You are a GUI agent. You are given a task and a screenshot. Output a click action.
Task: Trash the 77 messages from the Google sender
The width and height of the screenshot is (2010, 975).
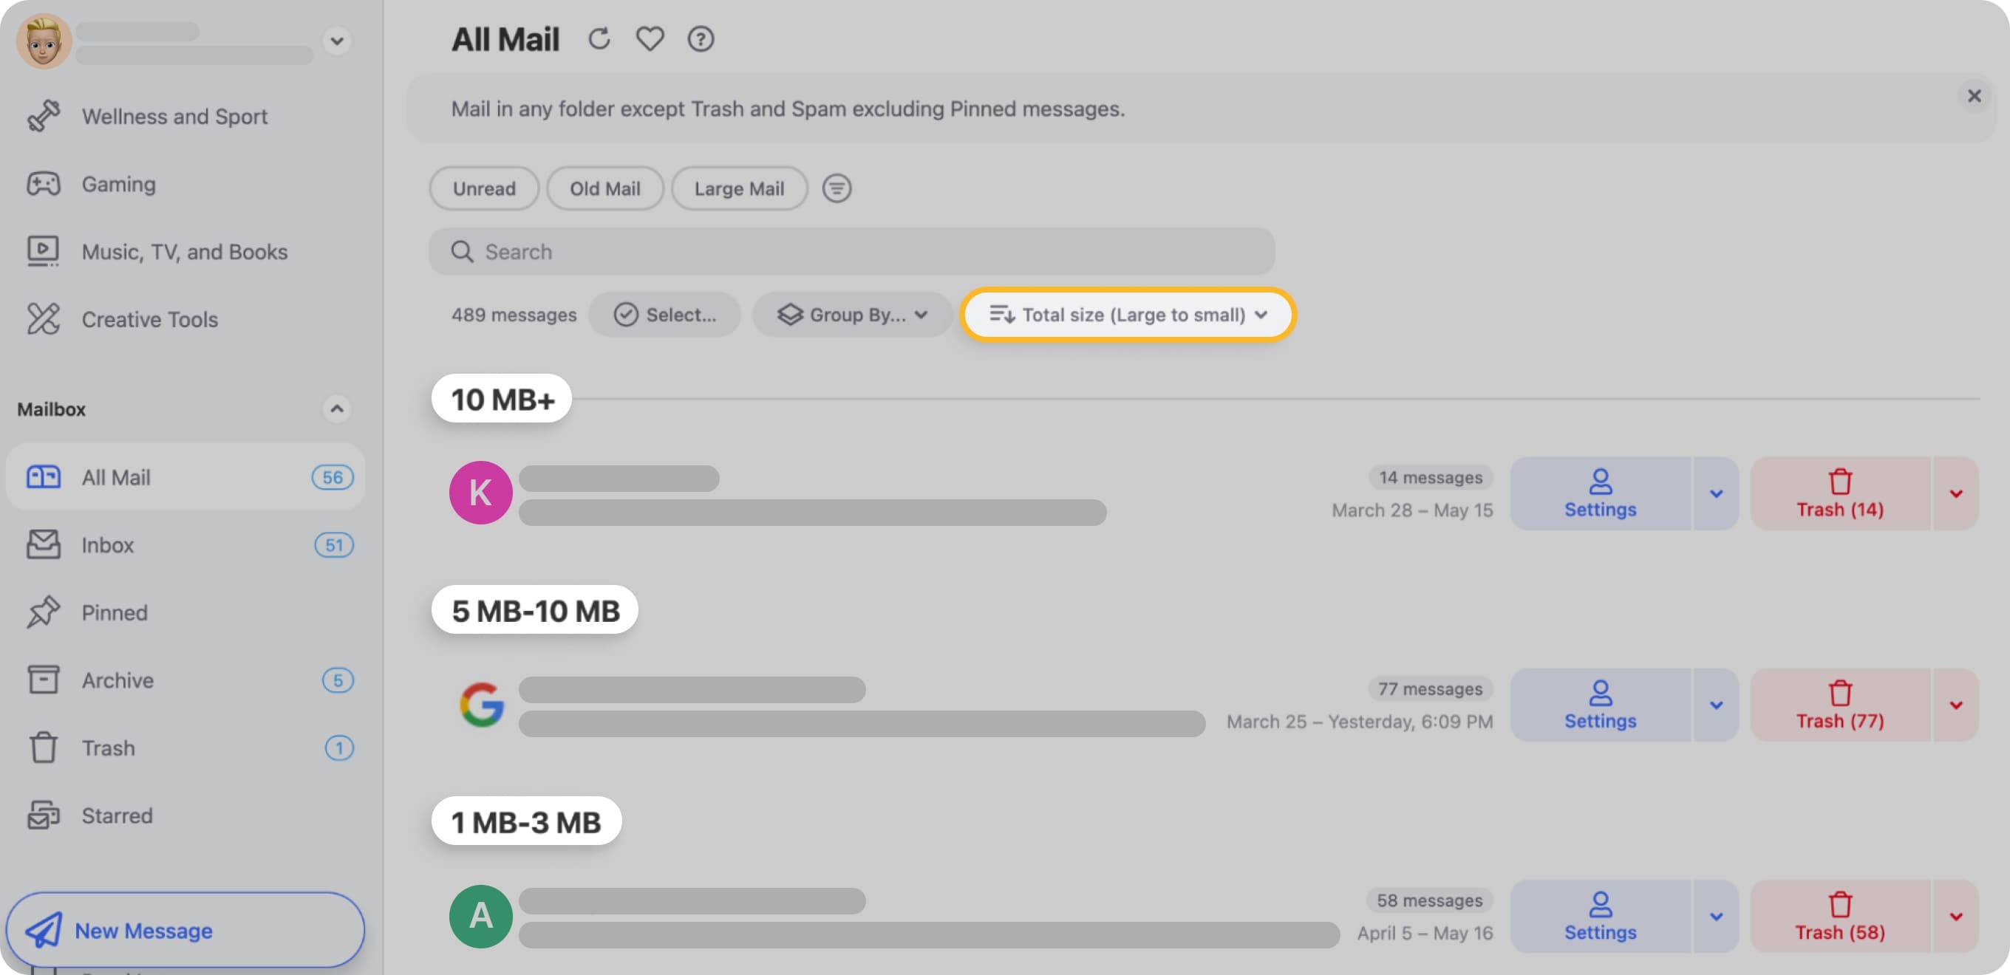(x=1839, y=705)
